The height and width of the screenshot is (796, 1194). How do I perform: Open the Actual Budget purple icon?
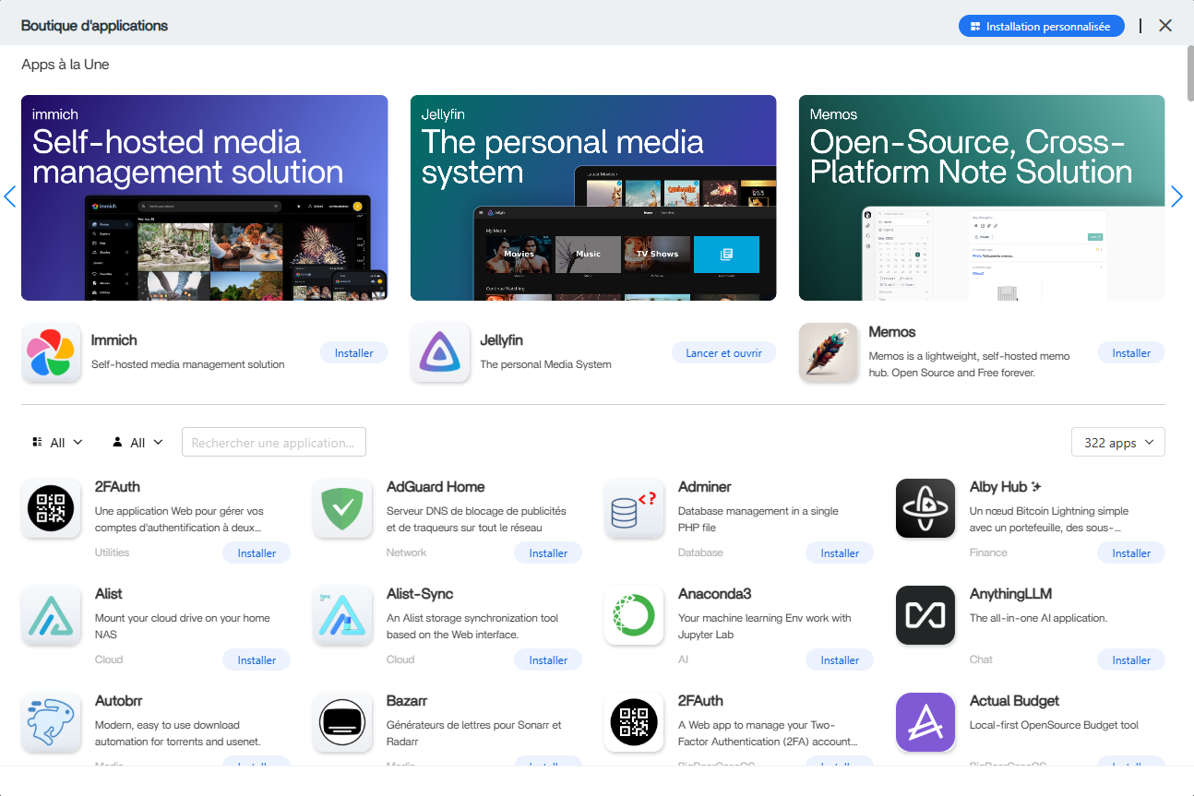925,722
